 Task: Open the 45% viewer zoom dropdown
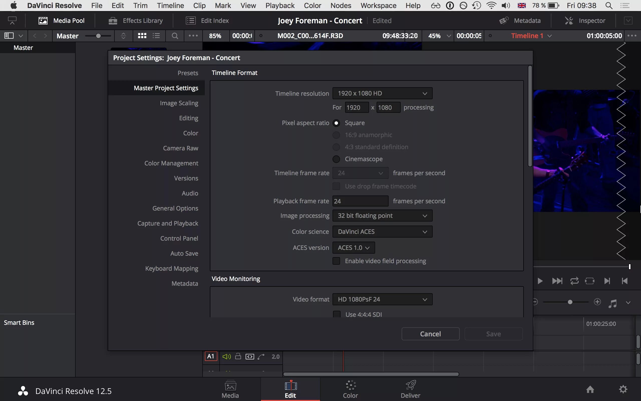(448, 36)
